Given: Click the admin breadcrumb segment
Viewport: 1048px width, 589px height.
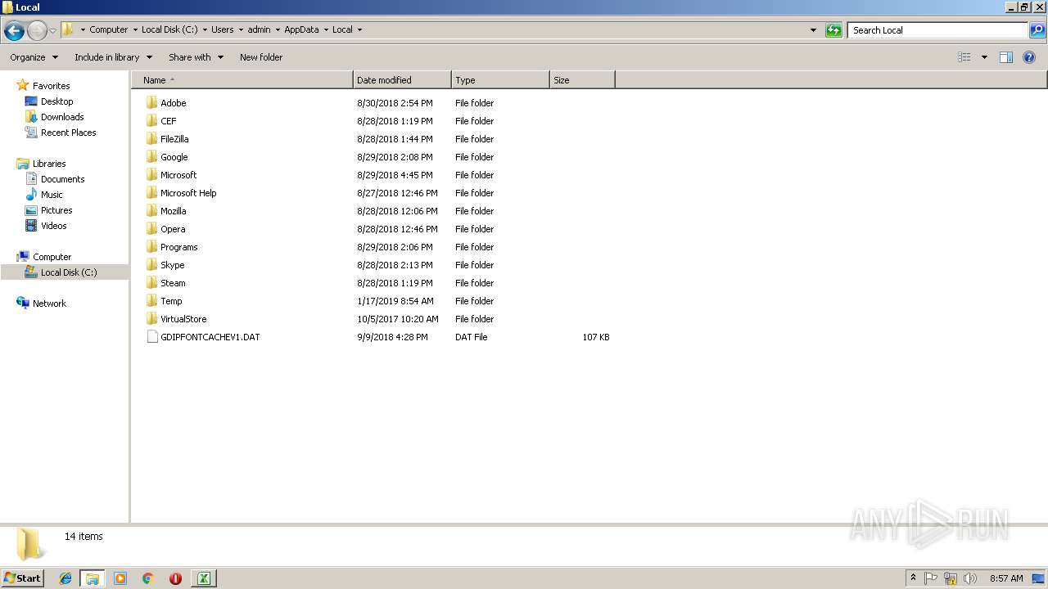Looking at the screenshot, I should [259, 29].
